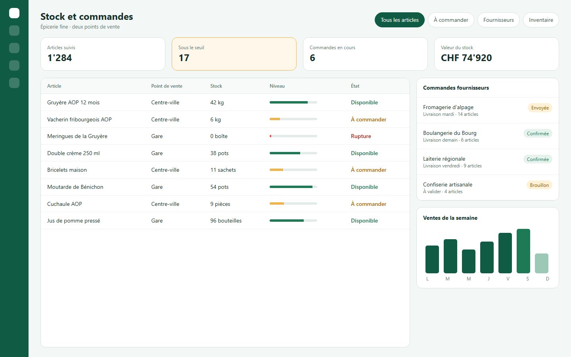Click "À commander" status for Bricelets maison
This screenshot has width=571, height=357.
368,170
